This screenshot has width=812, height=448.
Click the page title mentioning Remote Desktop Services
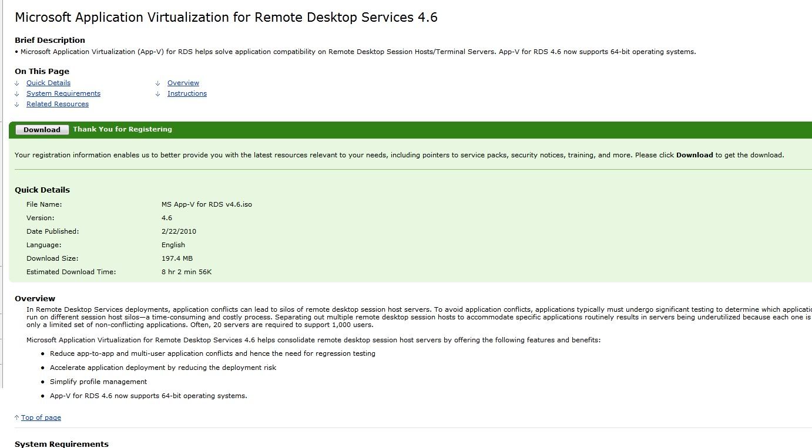[x=226, y=17]
